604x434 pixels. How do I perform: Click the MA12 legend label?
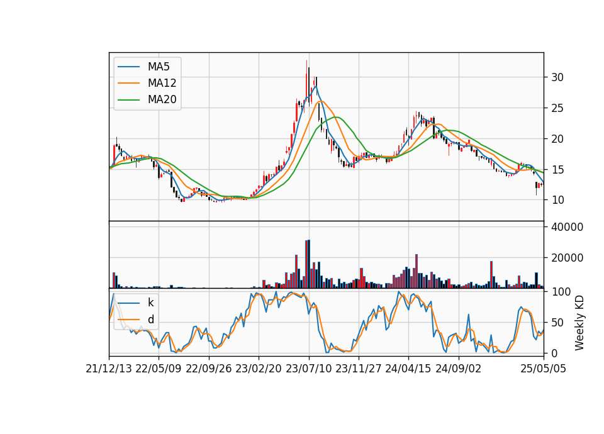(x=162, y=83)
